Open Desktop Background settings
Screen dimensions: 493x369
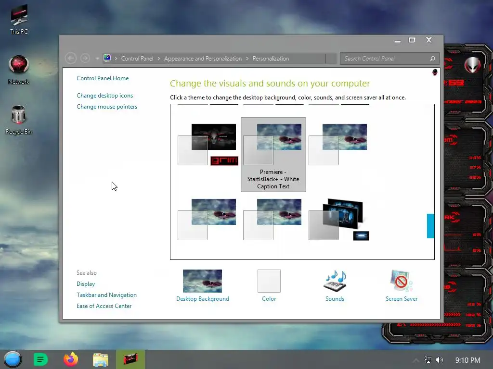click(x=203, y=285)
